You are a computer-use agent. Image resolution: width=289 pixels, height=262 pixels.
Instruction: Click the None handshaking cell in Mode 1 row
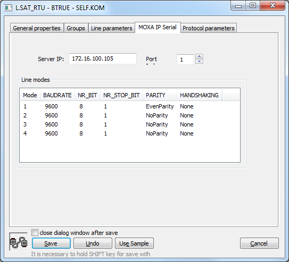click(187, 106)
